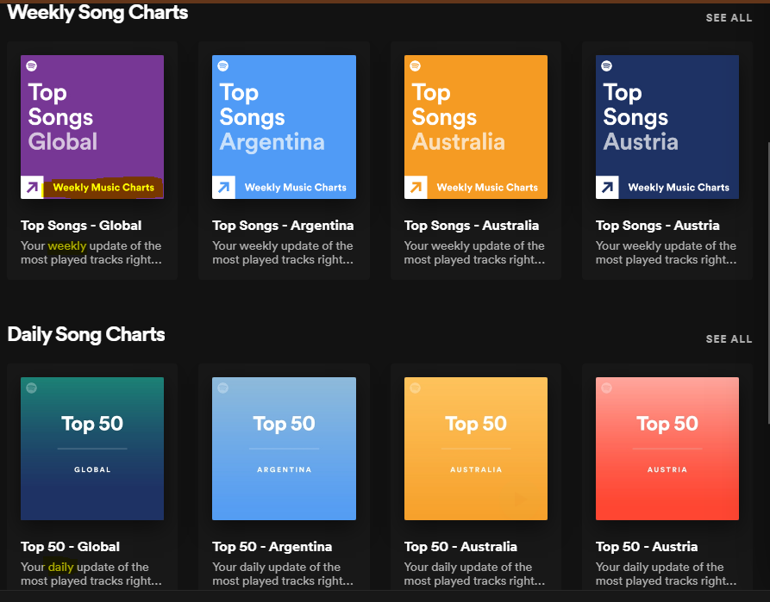Click the description under Top 50 - Argentina
Screen dimensions: 770x602
pos(283,574)
